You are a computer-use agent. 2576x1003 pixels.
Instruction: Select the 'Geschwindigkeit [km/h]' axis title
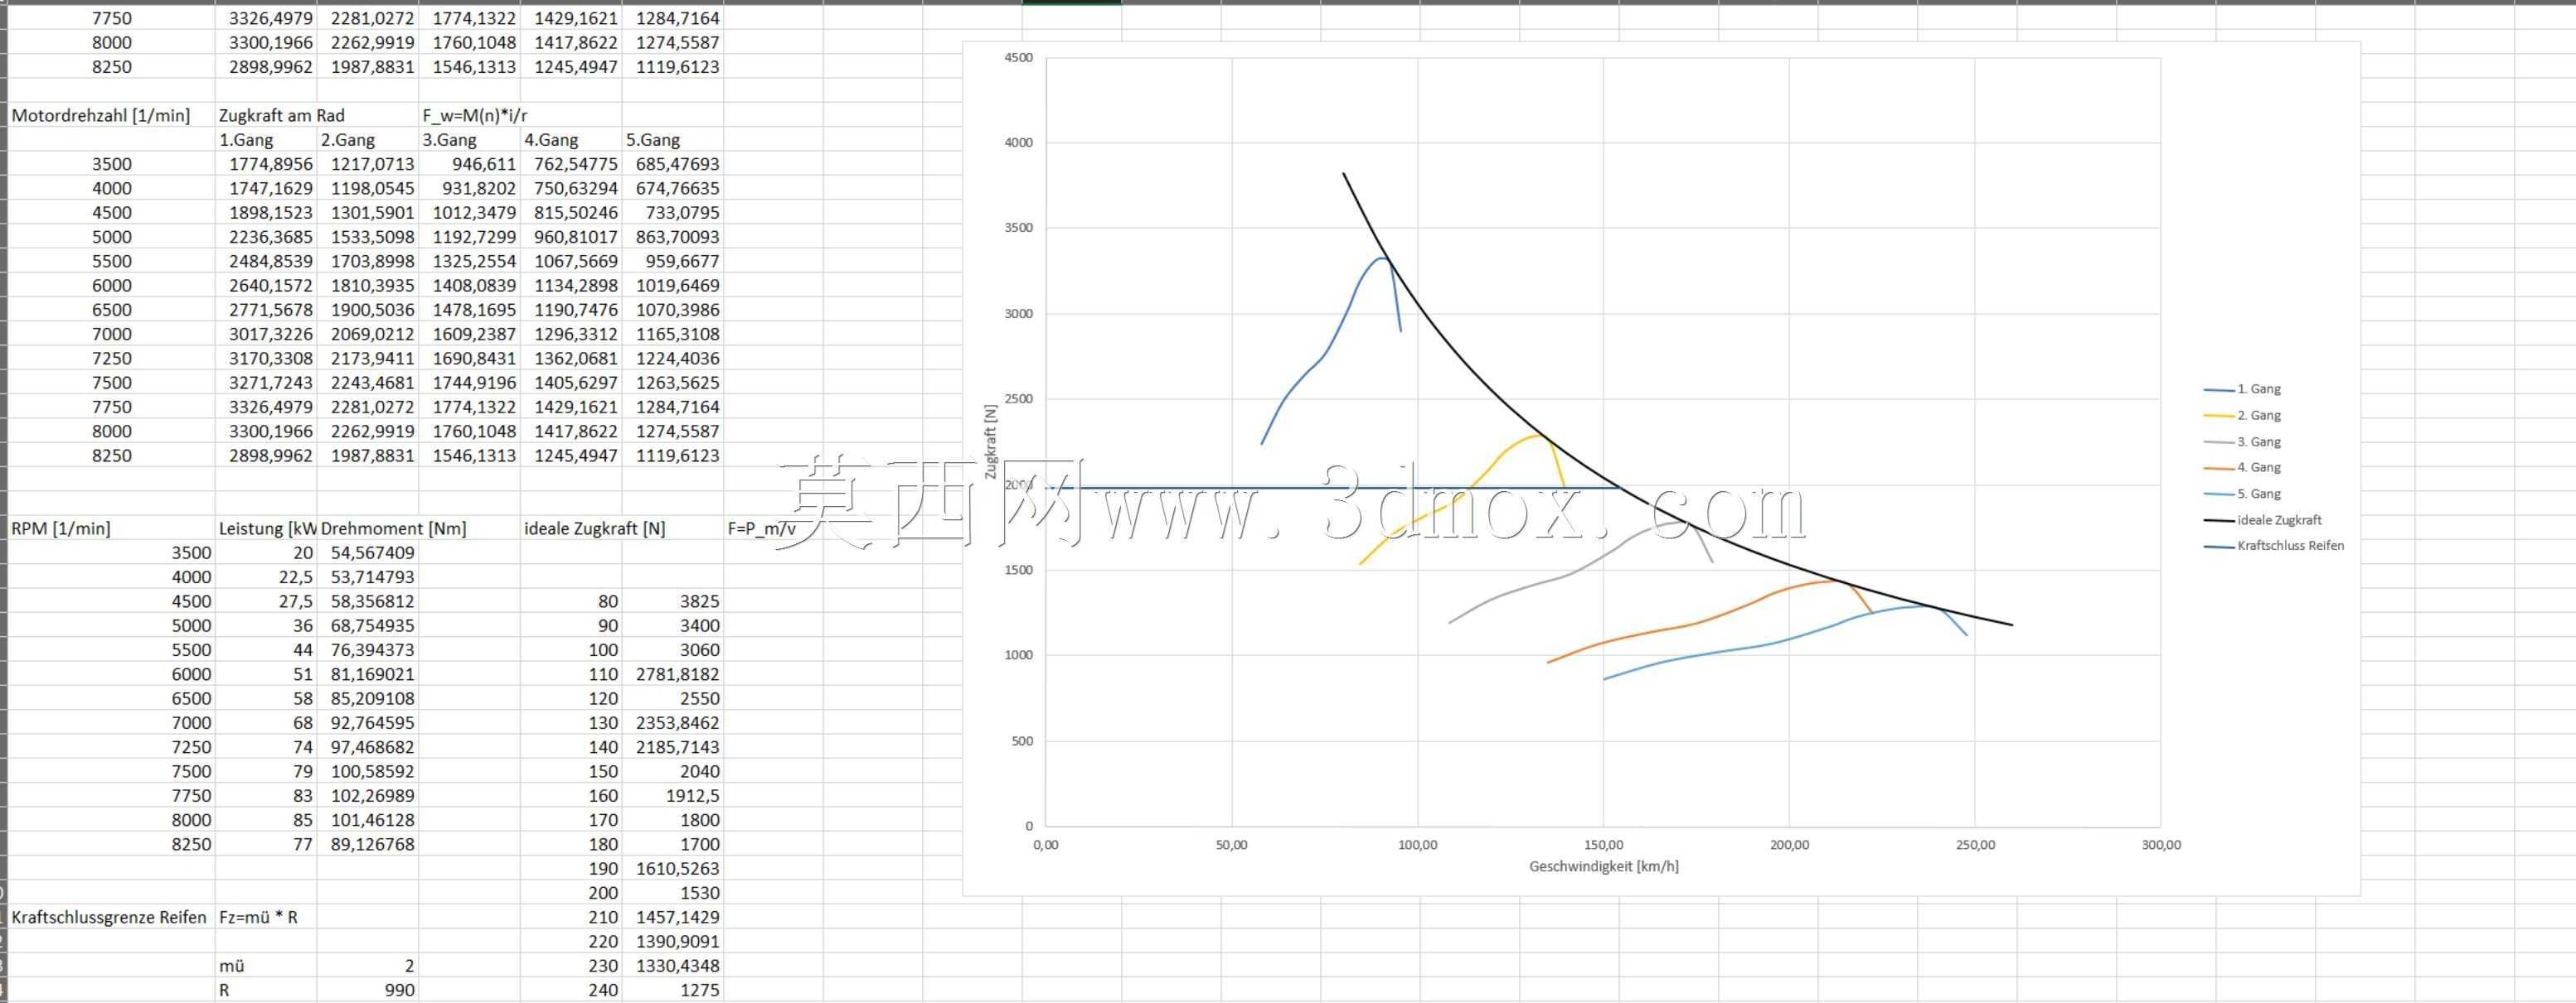tap(1603, 866)
